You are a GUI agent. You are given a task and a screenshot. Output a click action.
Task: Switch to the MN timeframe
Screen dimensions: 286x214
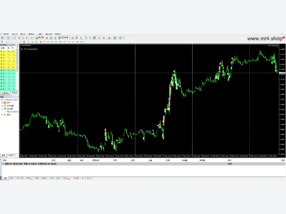pyautogui.click(x=81, y=41)
